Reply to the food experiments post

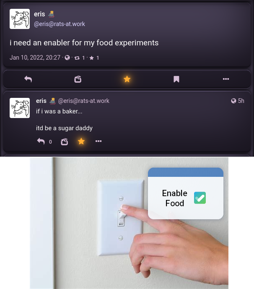(x=28, y=79)
